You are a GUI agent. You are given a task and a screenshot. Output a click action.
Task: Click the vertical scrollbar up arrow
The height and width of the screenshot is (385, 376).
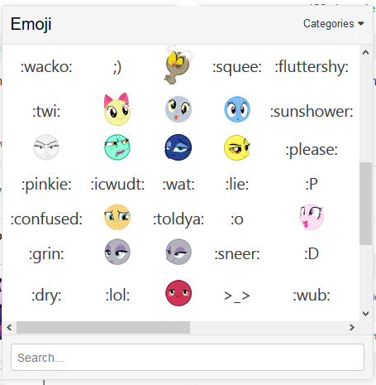click(365, 52)
